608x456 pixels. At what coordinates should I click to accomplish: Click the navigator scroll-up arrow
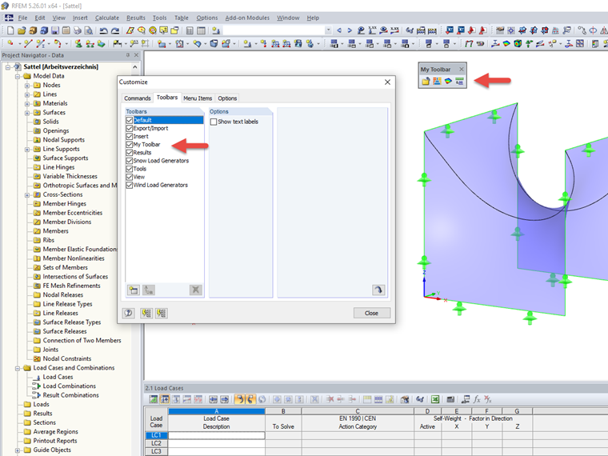click(135, 67)
